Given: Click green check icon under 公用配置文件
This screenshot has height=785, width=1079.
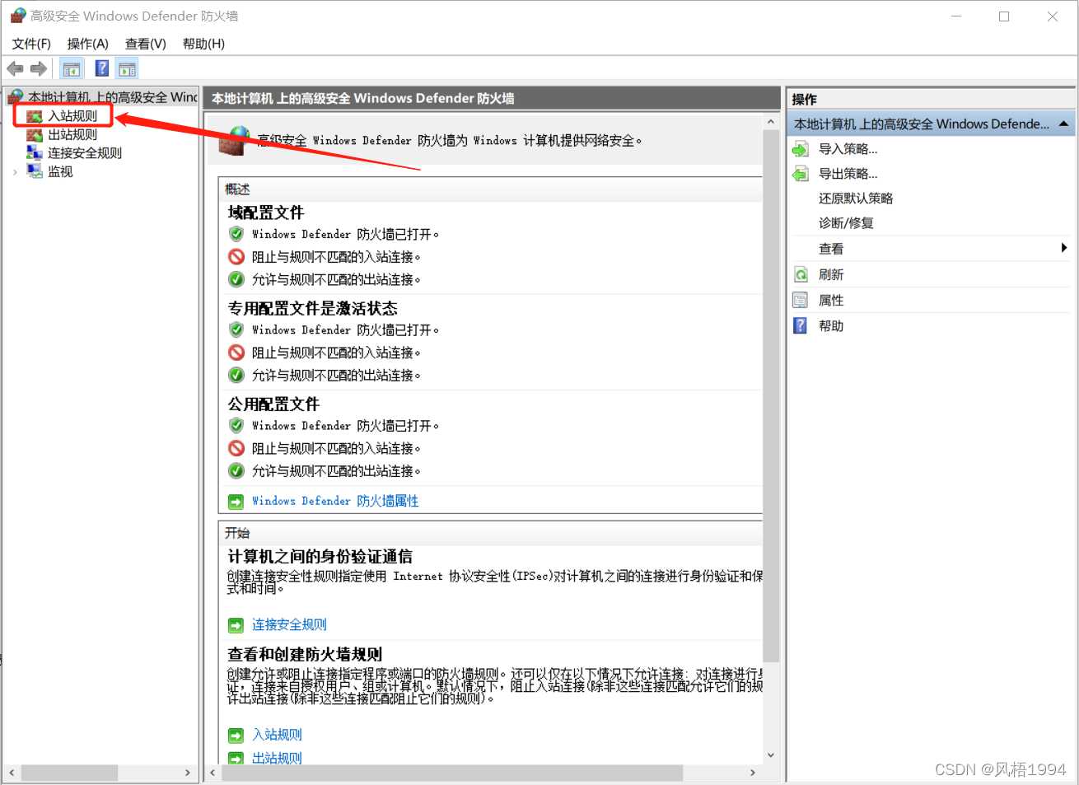Looking at the screenshot, I should [x=236, y=470].
